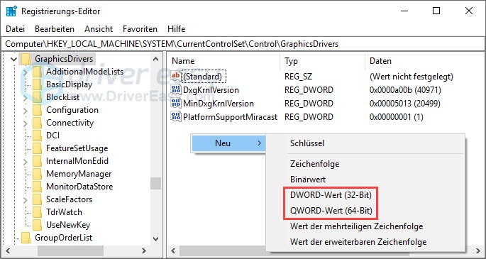486x259 pixels.
Task: Select the MinDxgKrnlVersion value name
Action: pyautogui.click(x=219, y=104)
